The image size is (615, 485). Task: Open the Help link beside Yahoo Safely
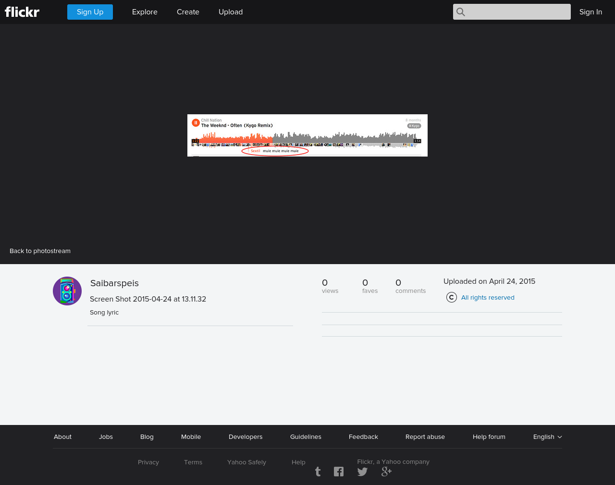(298, 462)
